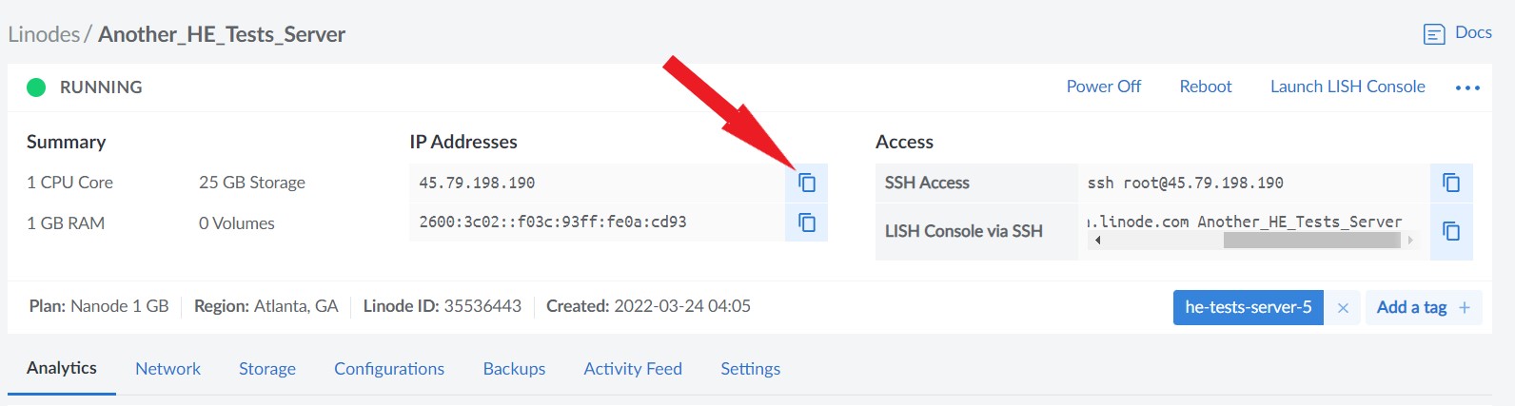Copy the SSH Access command
1515x406 pixels.
click(1451, 183)
